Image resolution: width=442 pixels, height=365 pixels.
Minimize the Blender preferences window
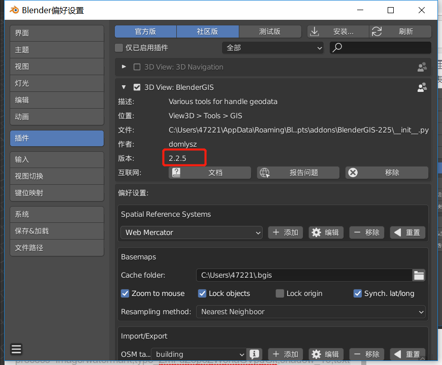point(360,10)
